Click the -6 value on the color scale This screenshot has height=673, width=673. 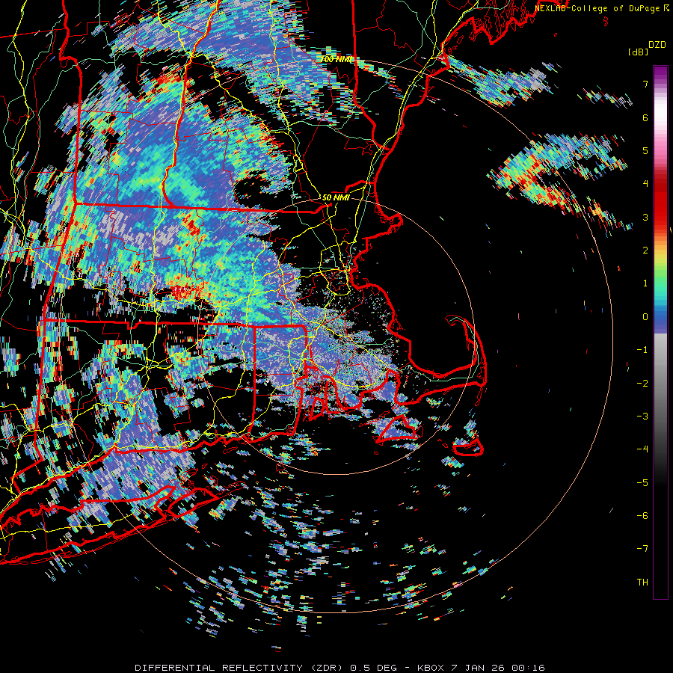tap(642, 515)
